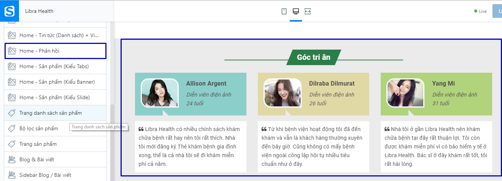Viewport: 502px width, 181px height.
Task: Open Trang sản phẩm settings
Action: tap(55, 144)
